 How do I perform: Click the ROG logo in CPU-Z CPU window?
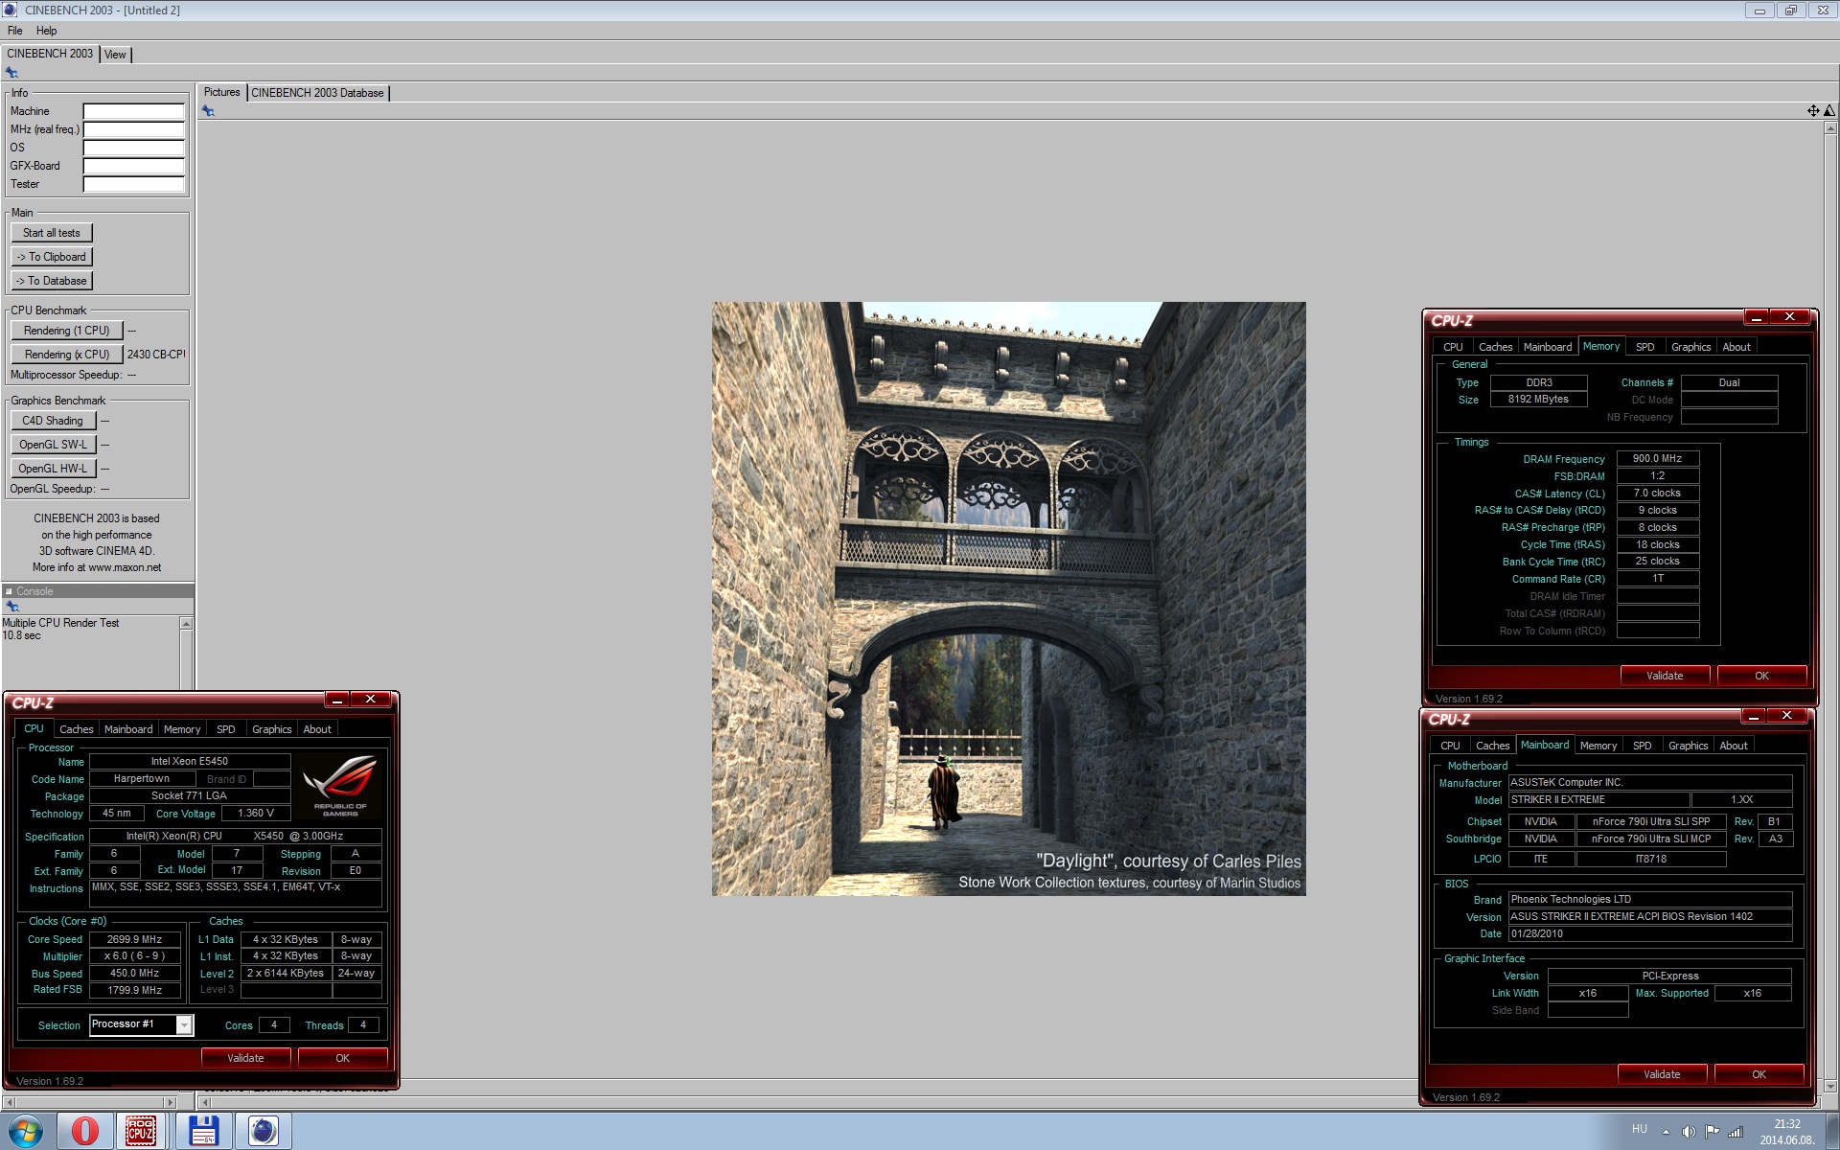(339, 786)
